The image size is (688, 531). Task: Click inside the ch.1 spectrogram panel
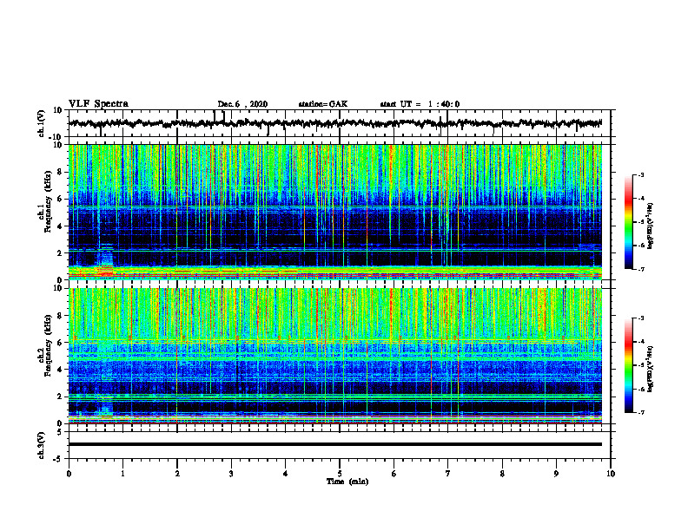pyautogui.click(x=335, y=212)
